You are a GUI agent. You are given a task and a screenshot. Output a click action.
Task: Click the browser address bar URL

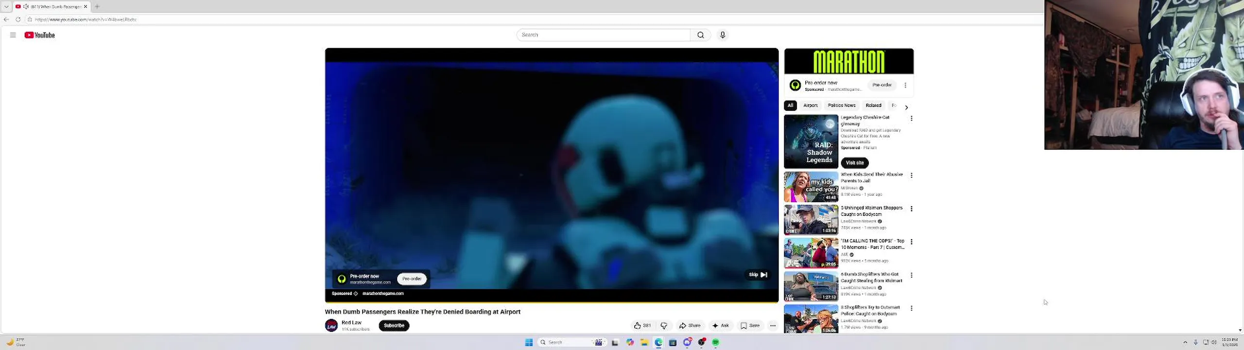(86, 19)
